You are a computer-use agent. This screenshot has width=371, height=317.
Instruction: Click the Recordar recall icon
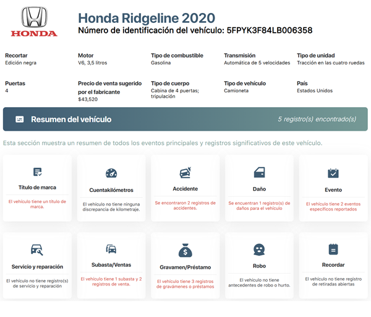333,250
